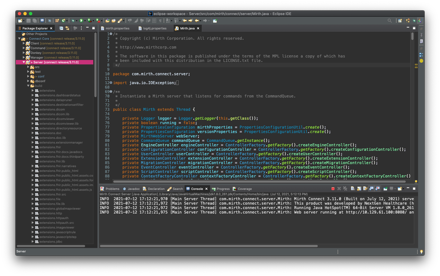Click Collapse All in Package Explorer
This screenshot has height=276, width=440.
[61, 28]
